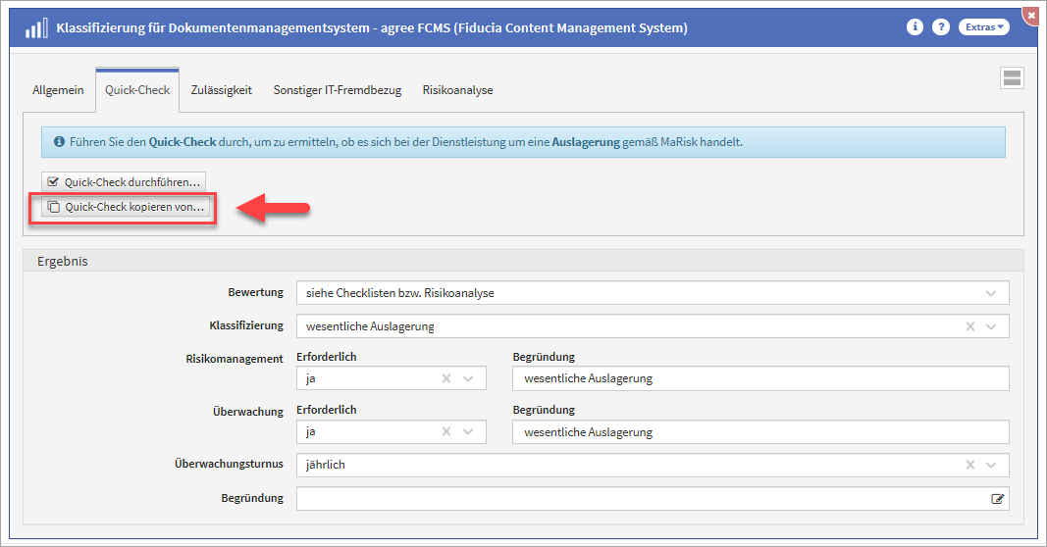
Task: Open Risikomanagement Erforderlich dropdown arrow
Action: click(x=468, y=378)
